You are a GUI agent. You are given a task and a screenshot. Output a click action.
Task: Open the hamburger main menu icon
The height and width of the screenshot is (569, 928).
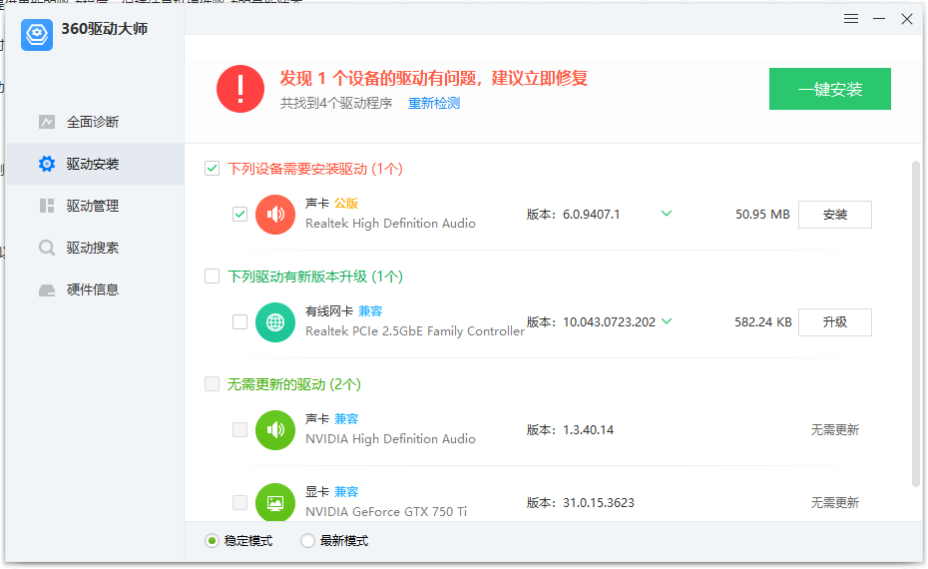pyautogui.click(x=851, y=19)
